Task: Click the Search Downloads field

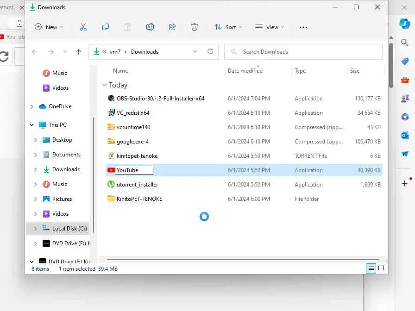Action: pos(303,52)
